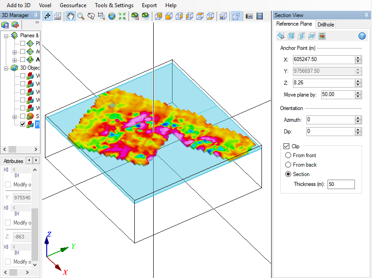Switch to the Drillhole tab
The image size is (372, 278).
click(325, 24)
